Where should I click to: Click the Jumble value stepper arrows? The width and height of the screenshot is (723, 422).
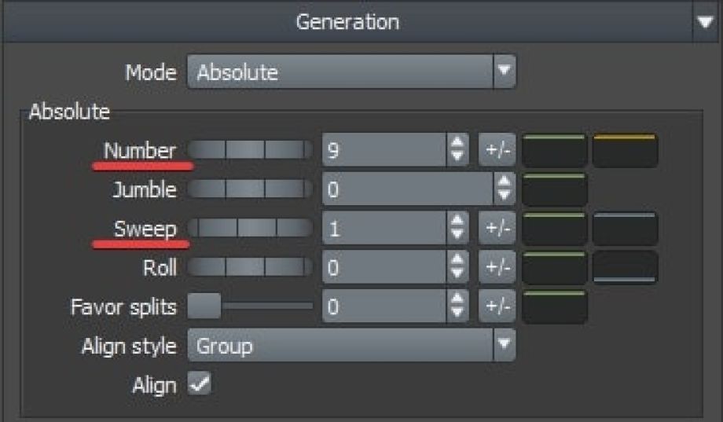click(x=504, y=189)
